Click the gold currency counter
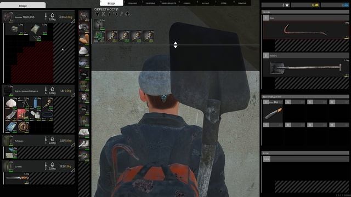 [305, 5]
